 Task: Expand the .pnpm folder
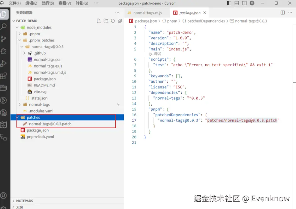(x=19, y=34)
